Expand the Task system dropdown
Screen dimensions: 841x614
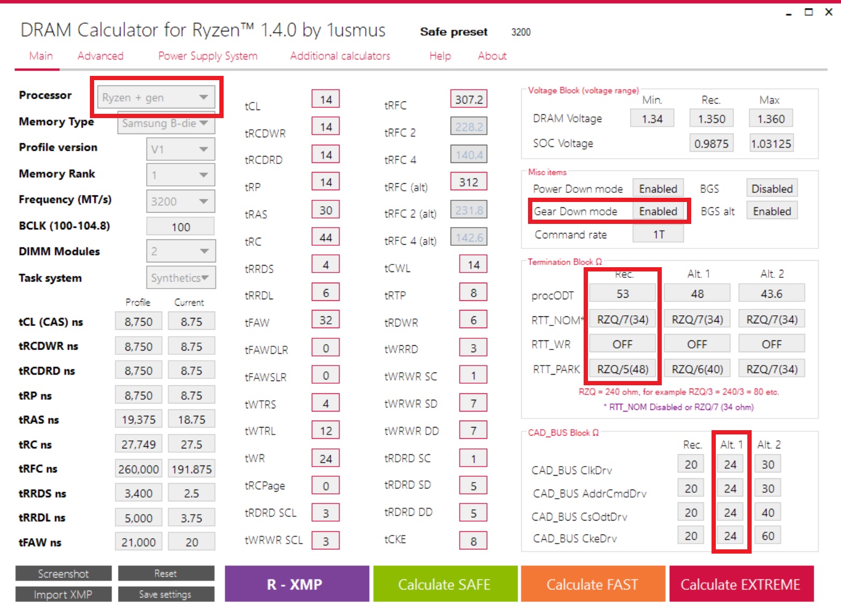click(x=180, y=278)
